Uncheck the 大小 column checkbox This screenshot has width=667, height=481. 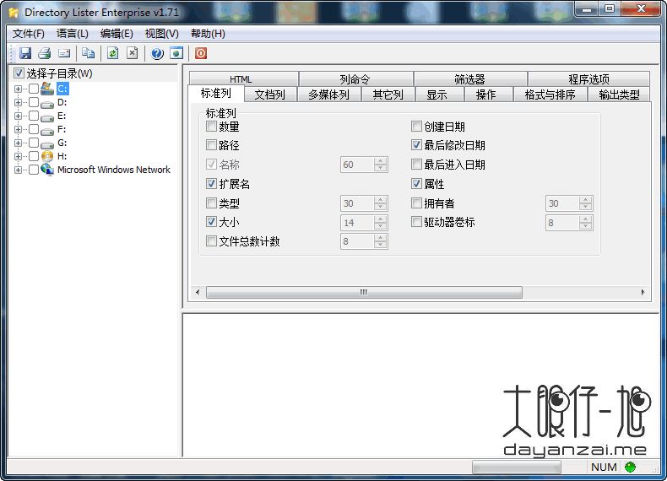pos(211,221)
